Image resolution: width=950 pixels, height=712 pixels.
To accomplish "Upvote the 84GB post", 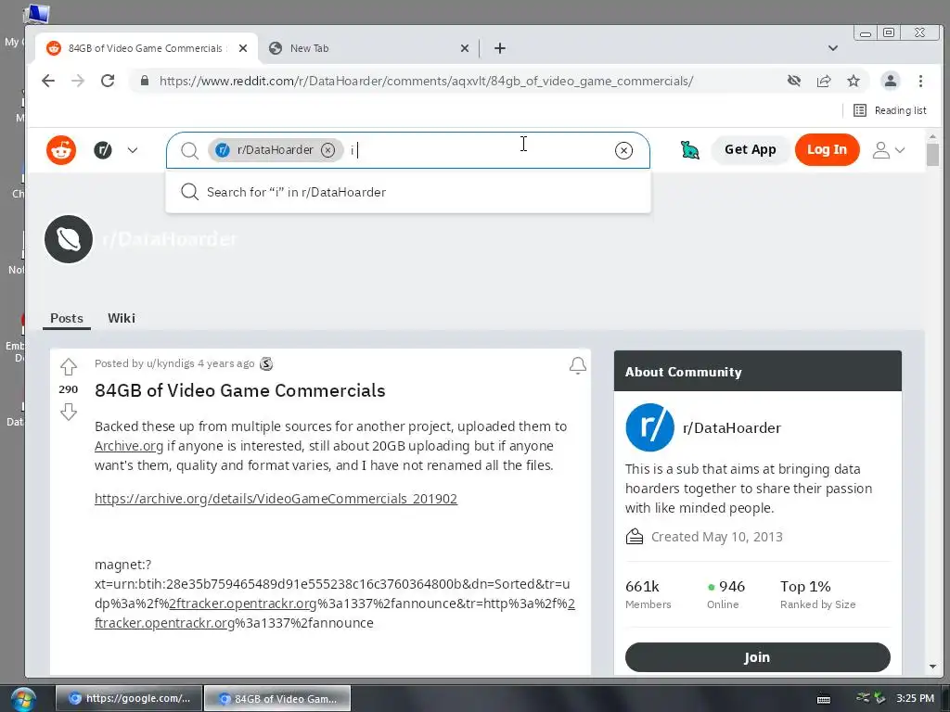I will coord(69,366).
